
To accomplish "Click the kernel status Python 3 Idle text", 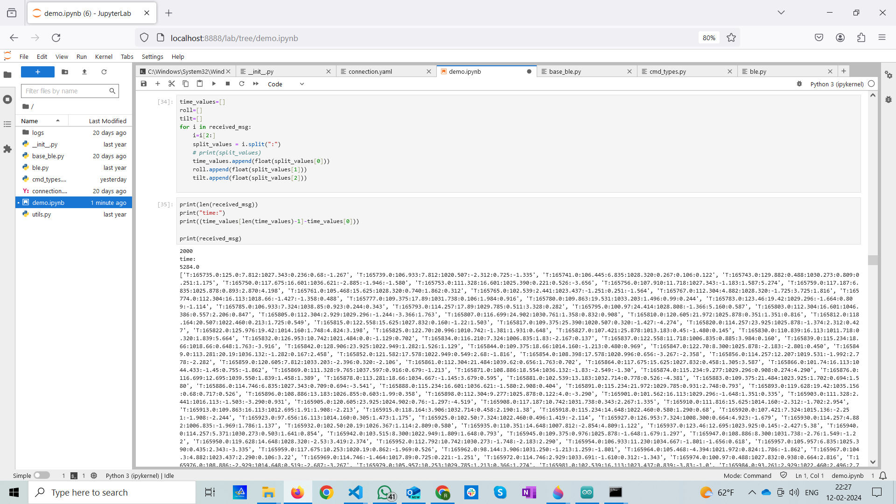I will point(140,476).
